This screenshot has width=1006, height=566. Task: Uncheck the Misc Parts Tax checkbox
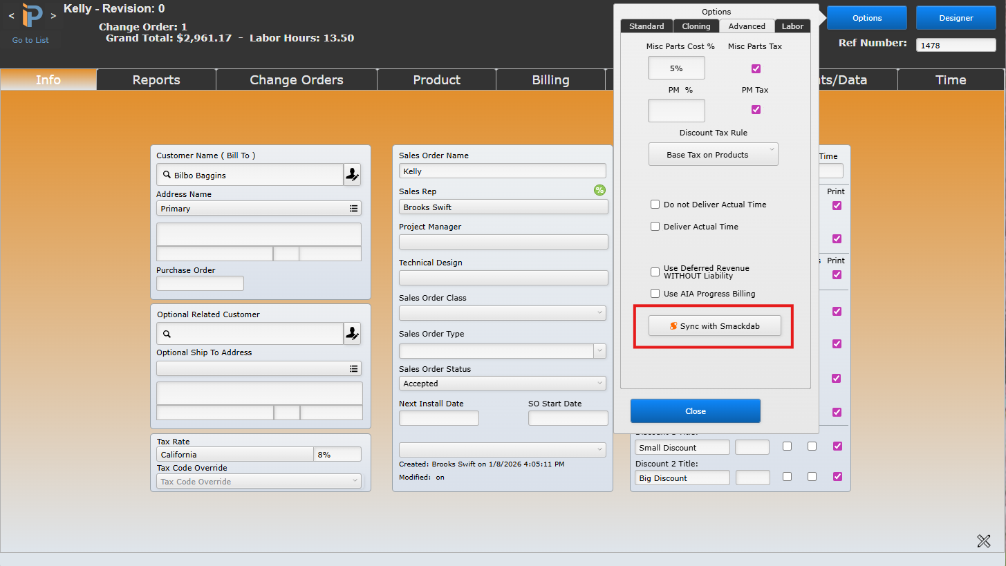pos(756,68)
